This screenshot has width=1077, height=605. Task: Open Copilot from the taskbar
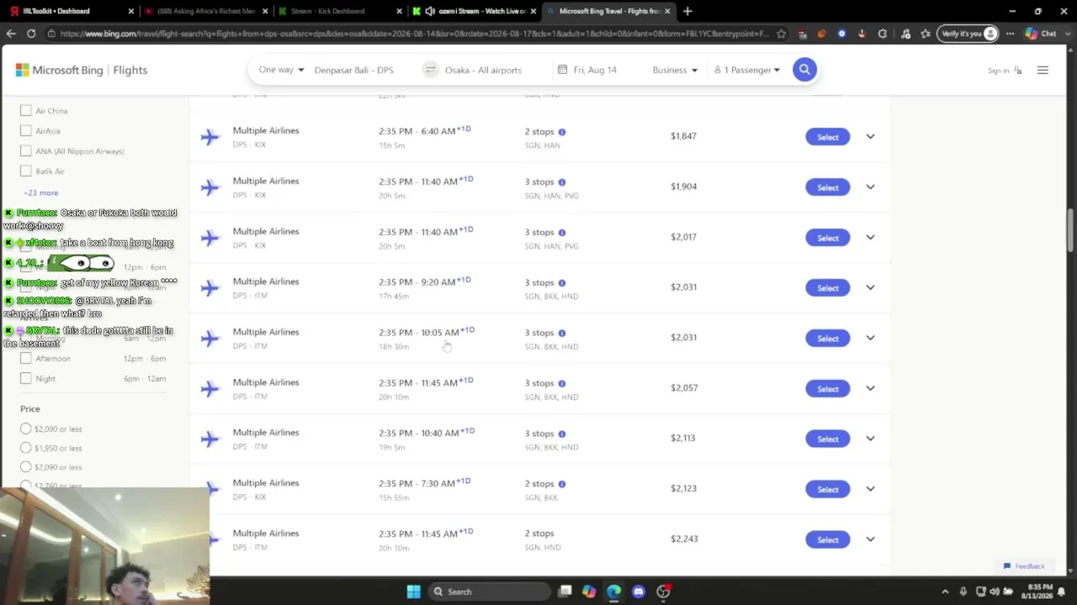tap(589, 592)
